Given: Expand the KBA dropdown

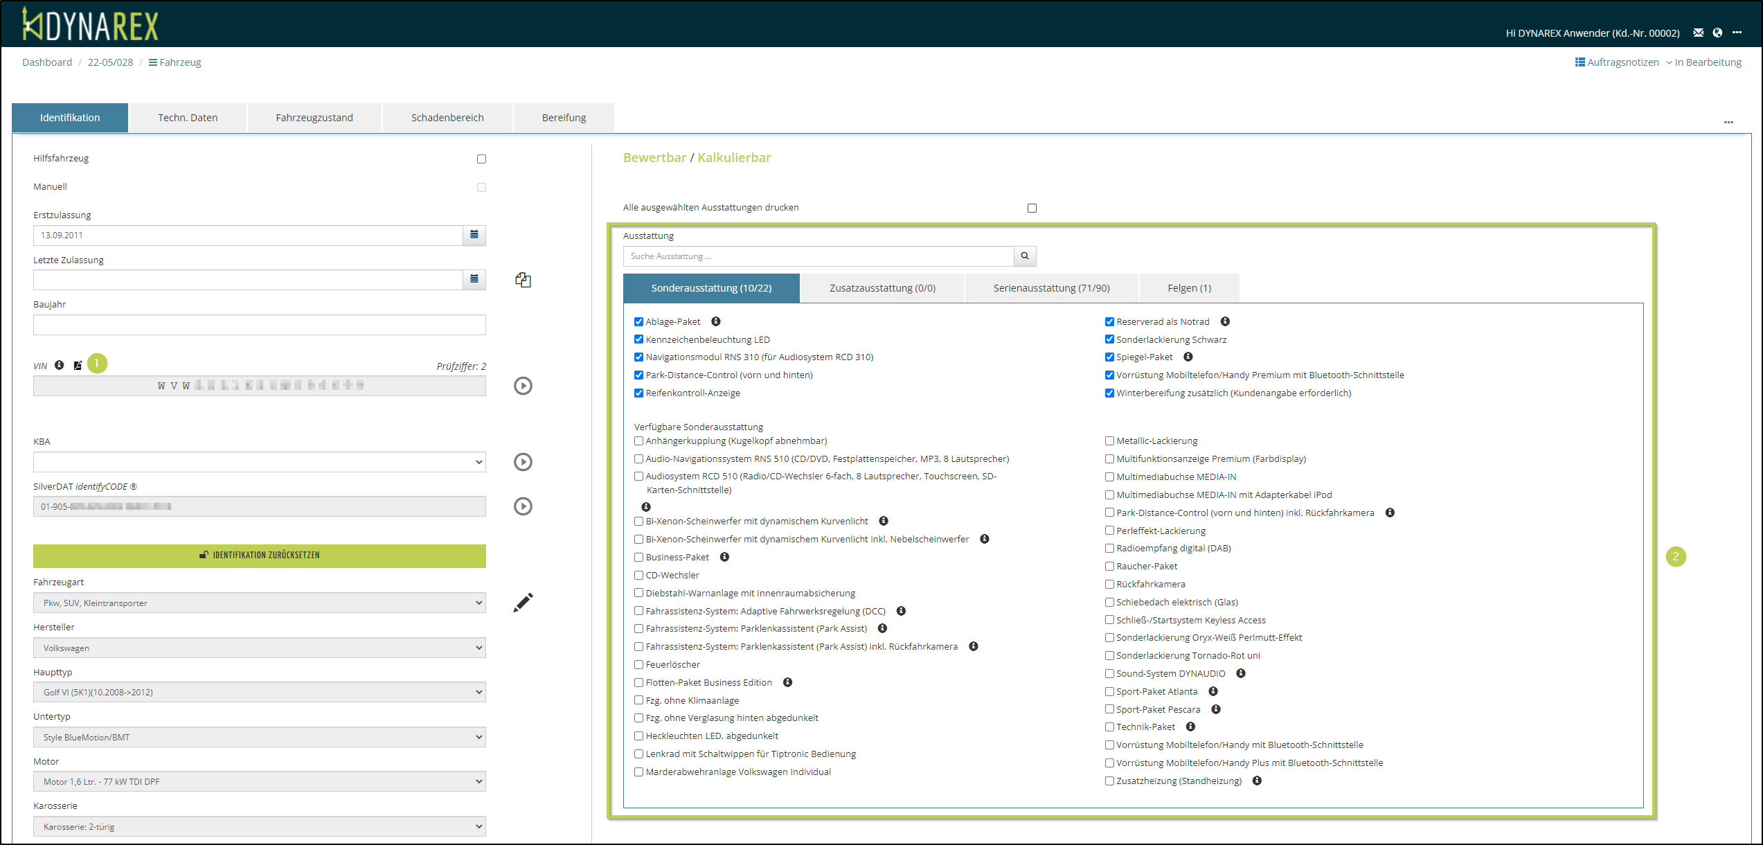Looking at the screenshot, I should [x=259, y=462].
